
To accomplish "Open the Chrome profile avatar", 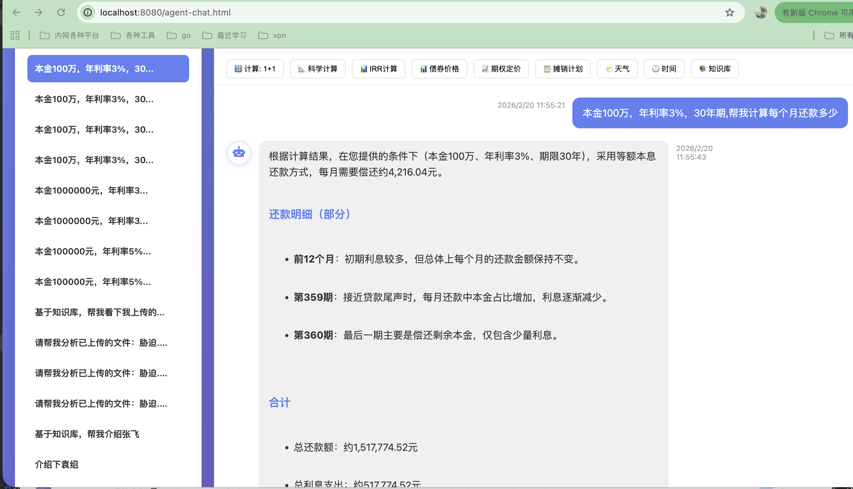I will (761, 12).
